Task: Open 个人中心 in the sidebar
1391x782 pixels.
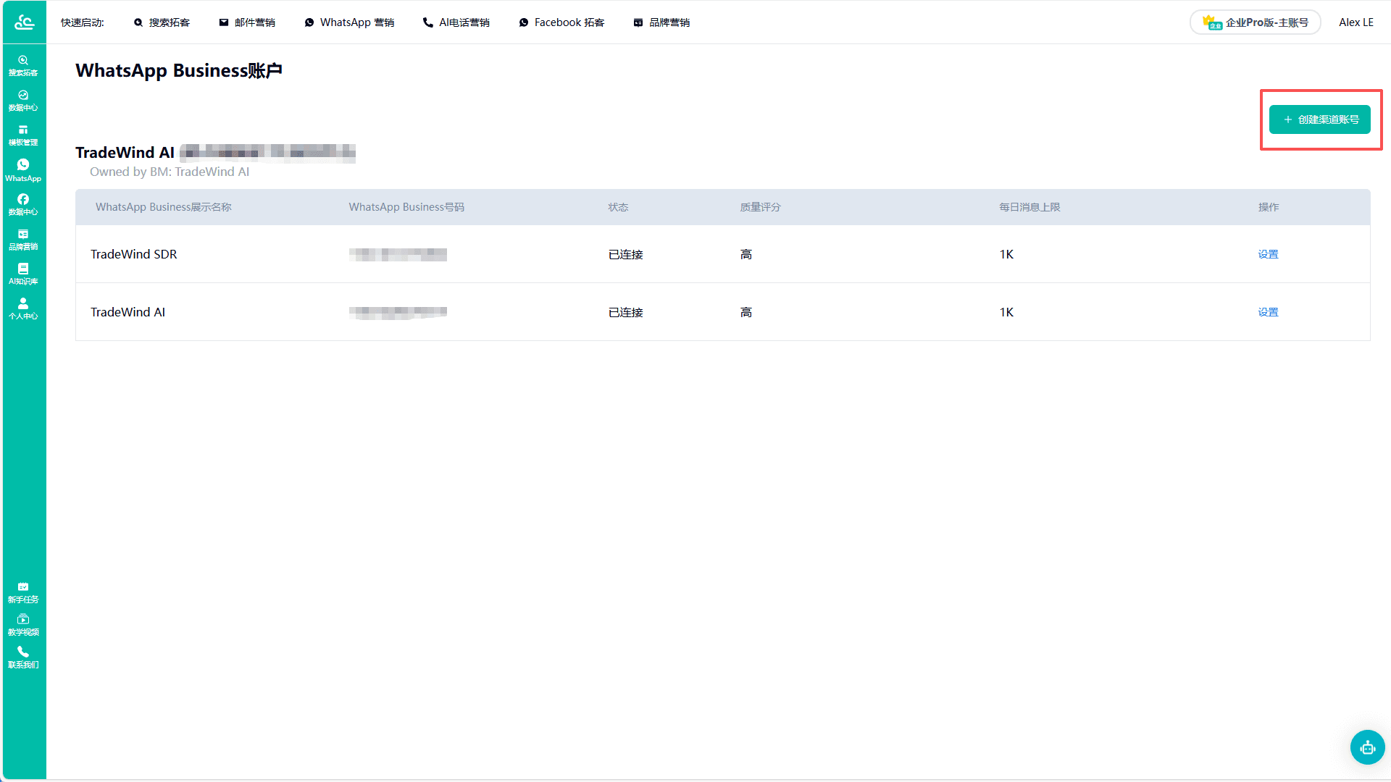Action: (23, 309)
